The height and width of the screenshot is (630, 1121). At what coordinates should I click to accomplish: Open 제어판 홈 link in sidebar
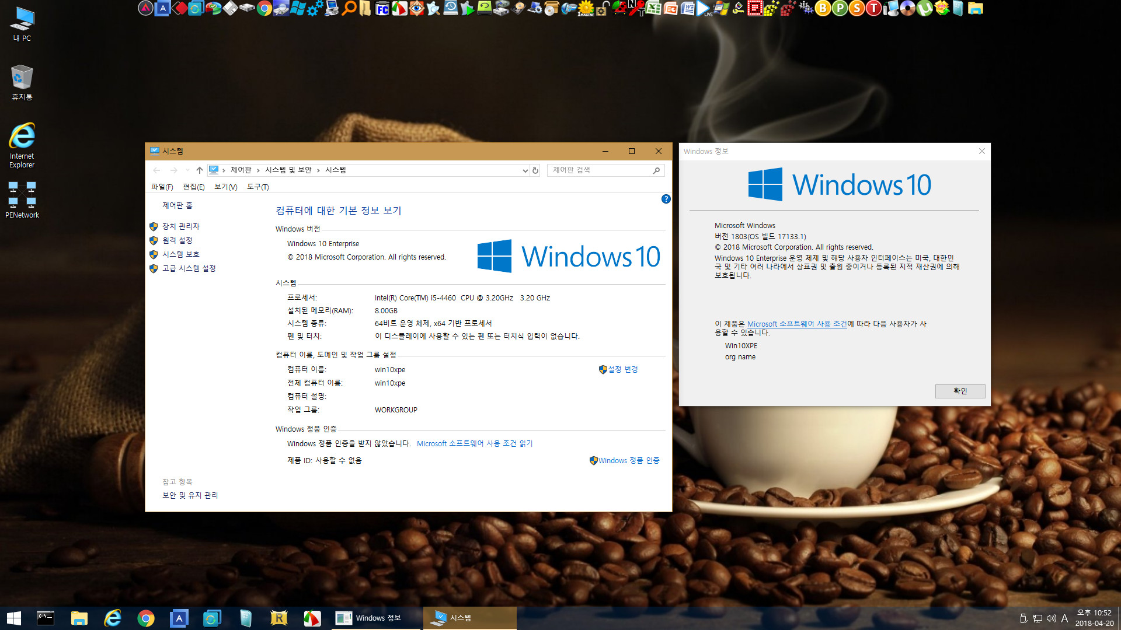tap(177, 205)
